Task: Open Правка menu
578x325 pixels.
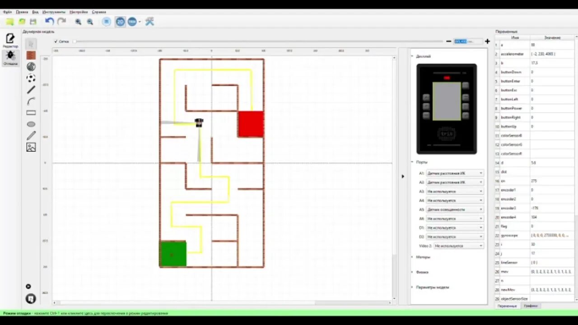Action: click(x=22, y=12)
